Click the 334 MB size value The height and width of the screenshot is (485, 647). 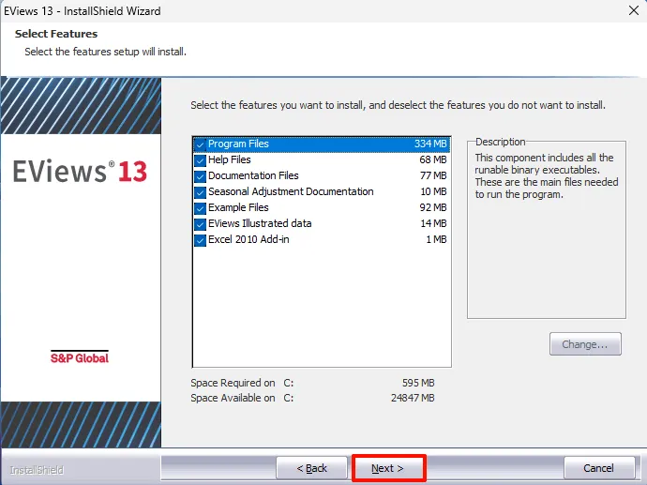click(430, 144)
